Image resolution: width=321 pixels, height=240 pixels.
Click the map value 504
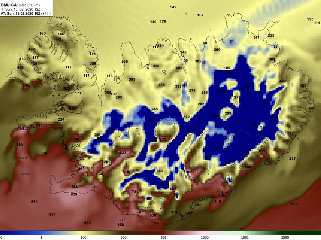pos(97,134)
